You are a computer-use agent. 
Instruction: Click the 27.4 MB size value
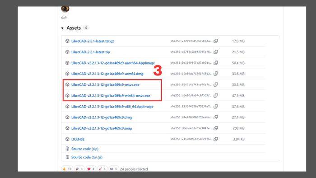238,117
